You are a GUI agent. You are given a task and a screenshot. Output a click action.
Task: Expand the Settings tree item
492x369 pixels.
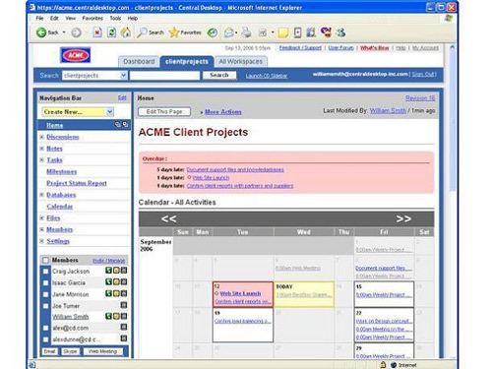[41, 241]
